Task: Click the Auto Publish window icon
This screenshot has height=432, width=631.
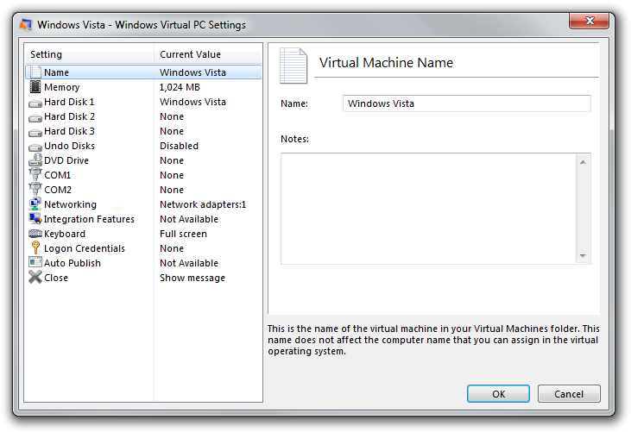Action: [35, 262]
